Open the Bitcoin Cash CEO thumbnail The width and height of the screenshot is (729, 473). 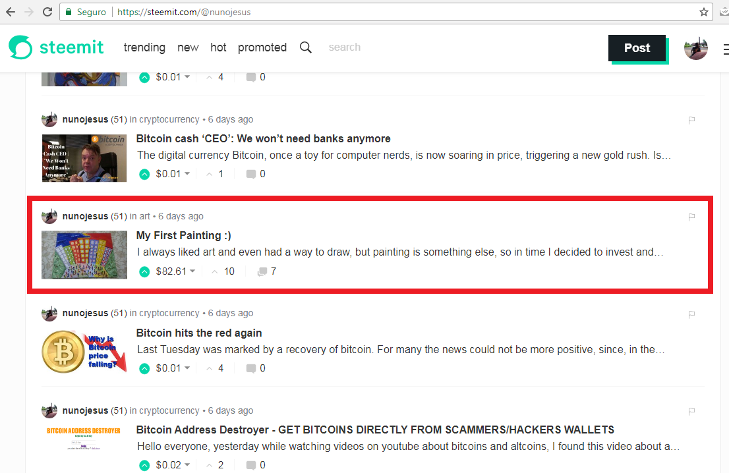[84, 158]
